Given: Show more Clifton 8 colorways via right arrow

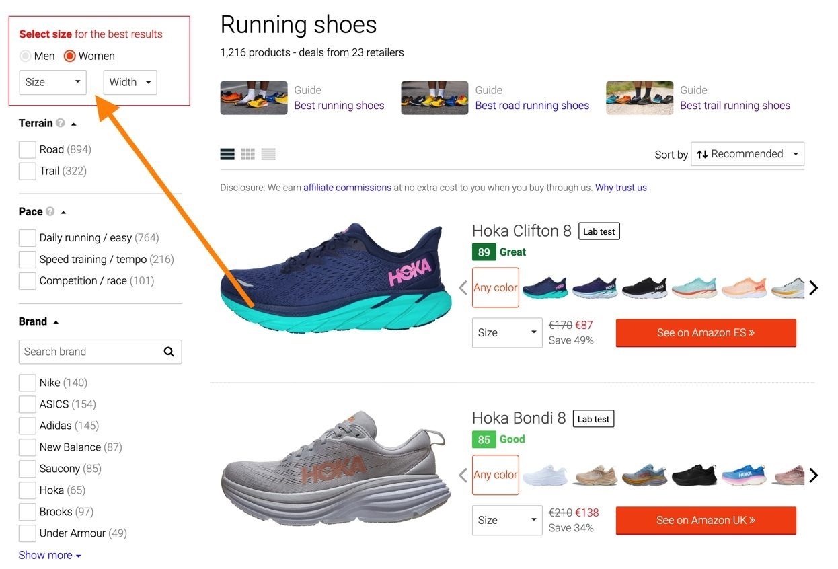Looking at the screenshot, I should pyautogui.click(x=814, y=287).
